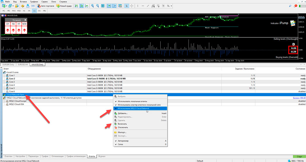306x162 pixels.
Task: Select the Core 3 agent row
Action: tap(154, 82)
